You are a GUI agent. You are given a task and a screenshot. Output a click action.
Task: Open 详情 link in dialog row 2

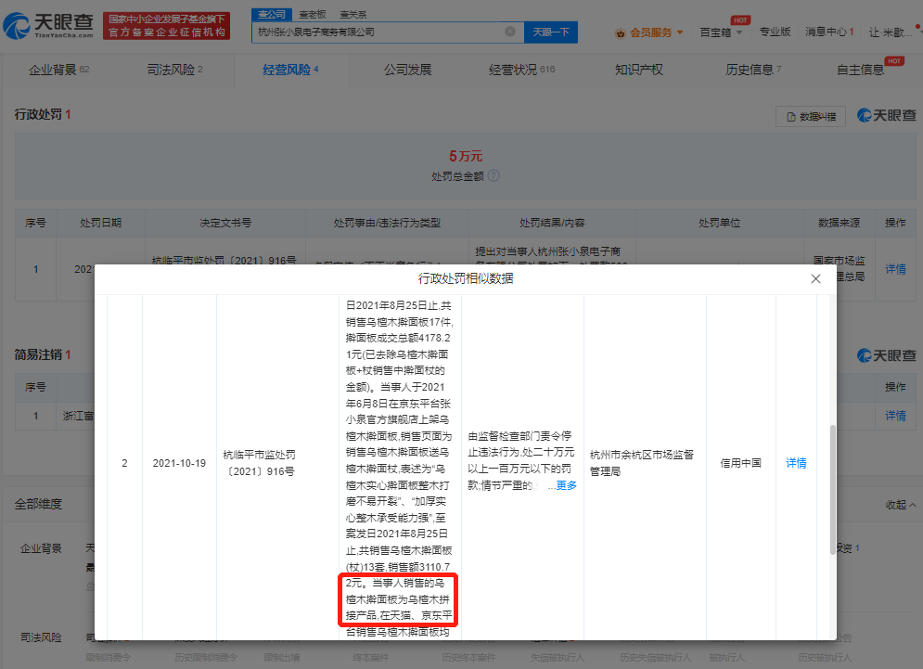coord(796,463)
